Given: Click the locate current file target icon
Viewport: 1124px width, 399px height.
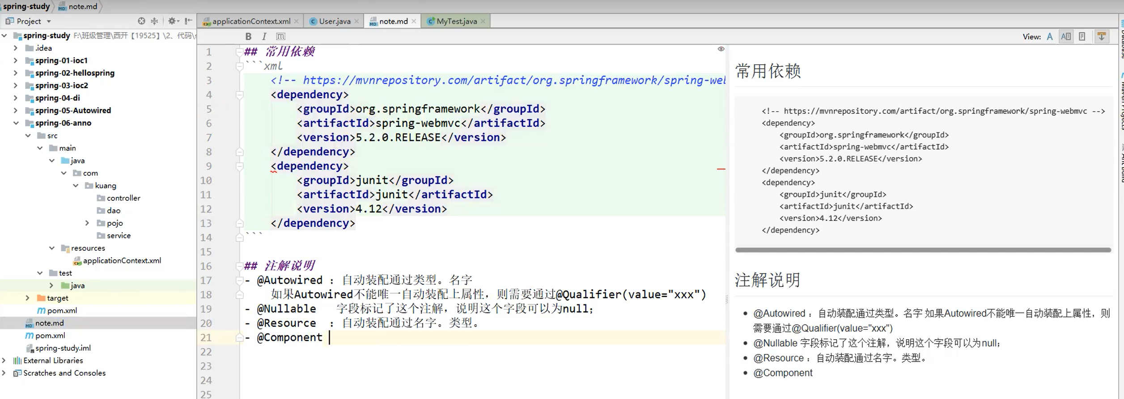Looking at the screenshot, I should (141, 21).
